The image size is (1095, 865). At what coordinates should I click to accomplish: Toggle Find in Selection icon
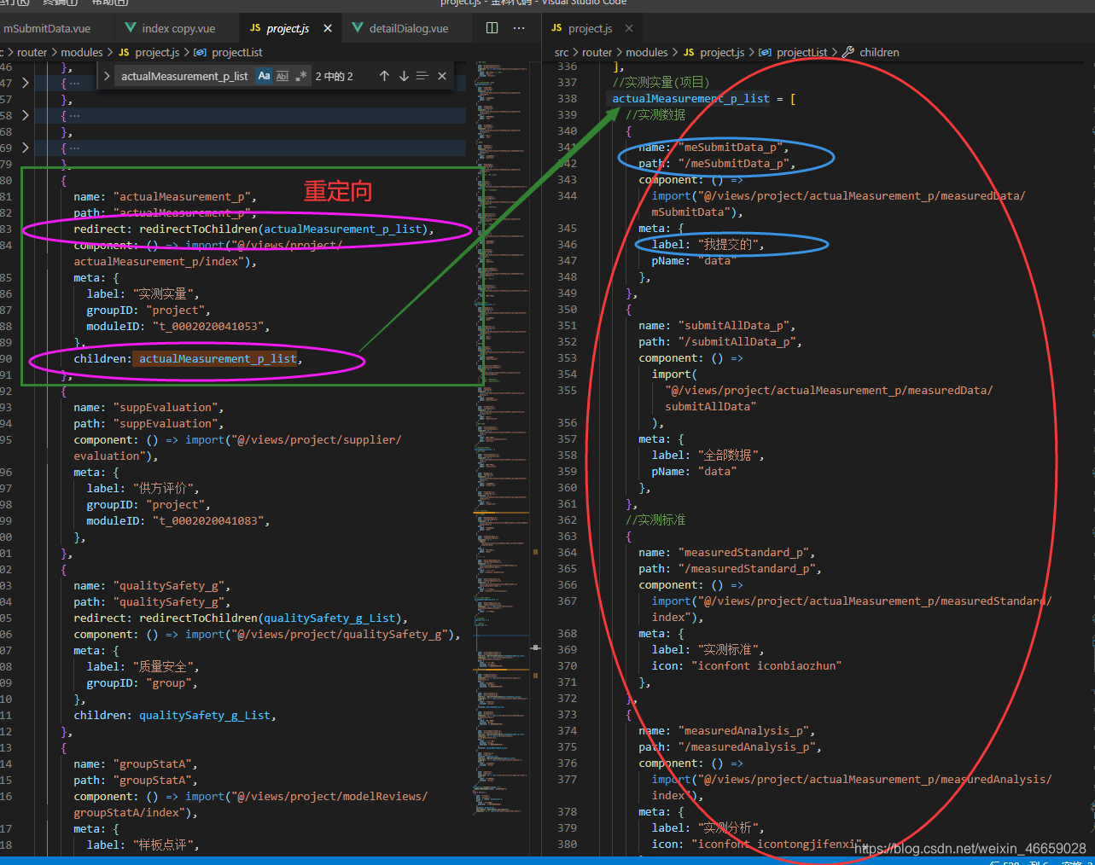pos(422,76)
